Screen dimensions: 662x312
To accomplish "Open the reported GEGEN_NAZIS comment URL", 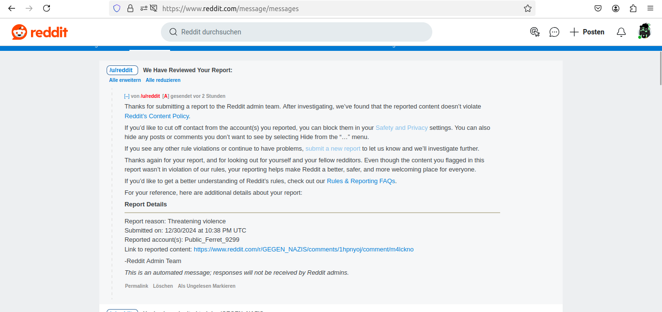I will [x=304, y=250].
